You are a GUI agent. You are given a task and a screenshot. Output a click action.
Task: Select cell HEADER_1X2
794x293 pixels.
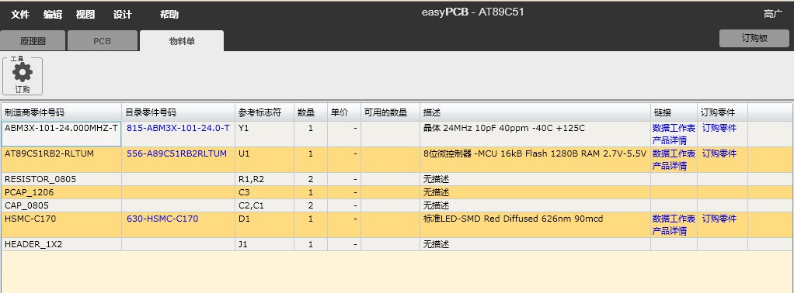pos(61,244)
